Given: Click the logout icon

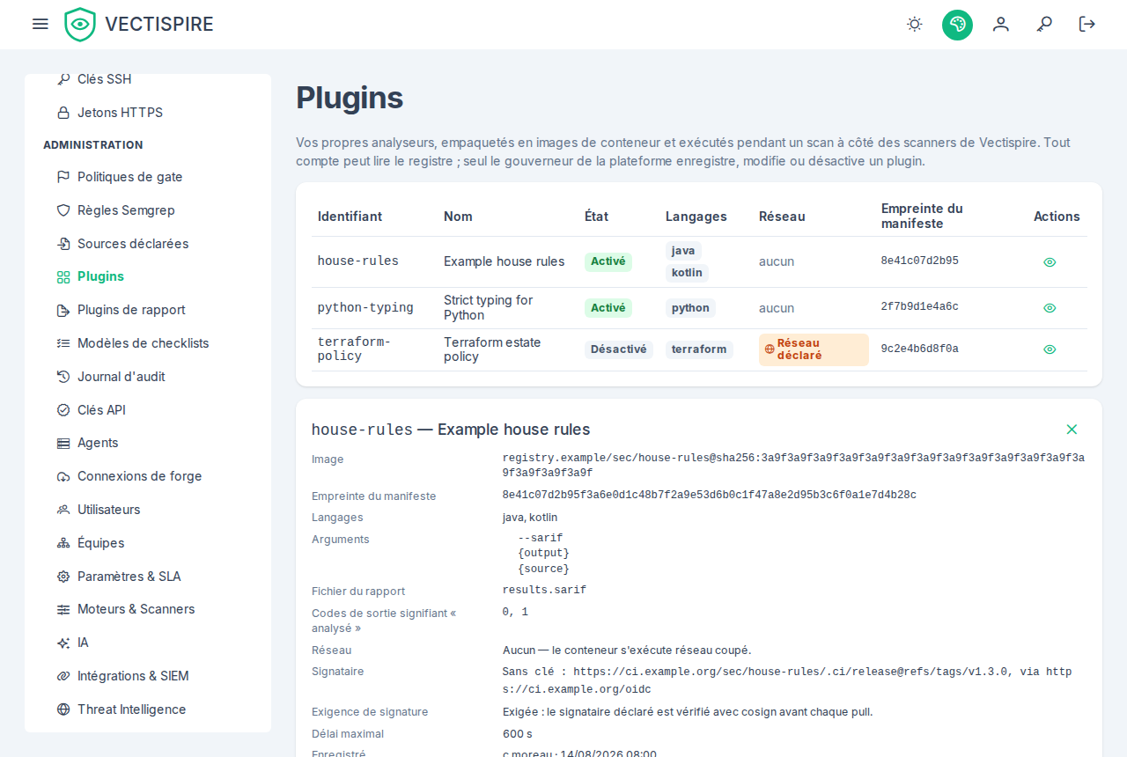Looking at the screenshot, I should (1087, 24).
